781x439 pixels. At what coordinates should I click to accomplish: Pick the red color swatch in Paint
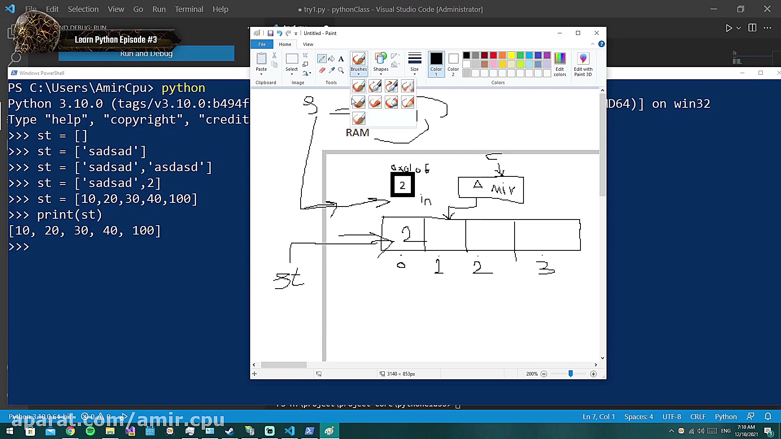tap(493, 55)
